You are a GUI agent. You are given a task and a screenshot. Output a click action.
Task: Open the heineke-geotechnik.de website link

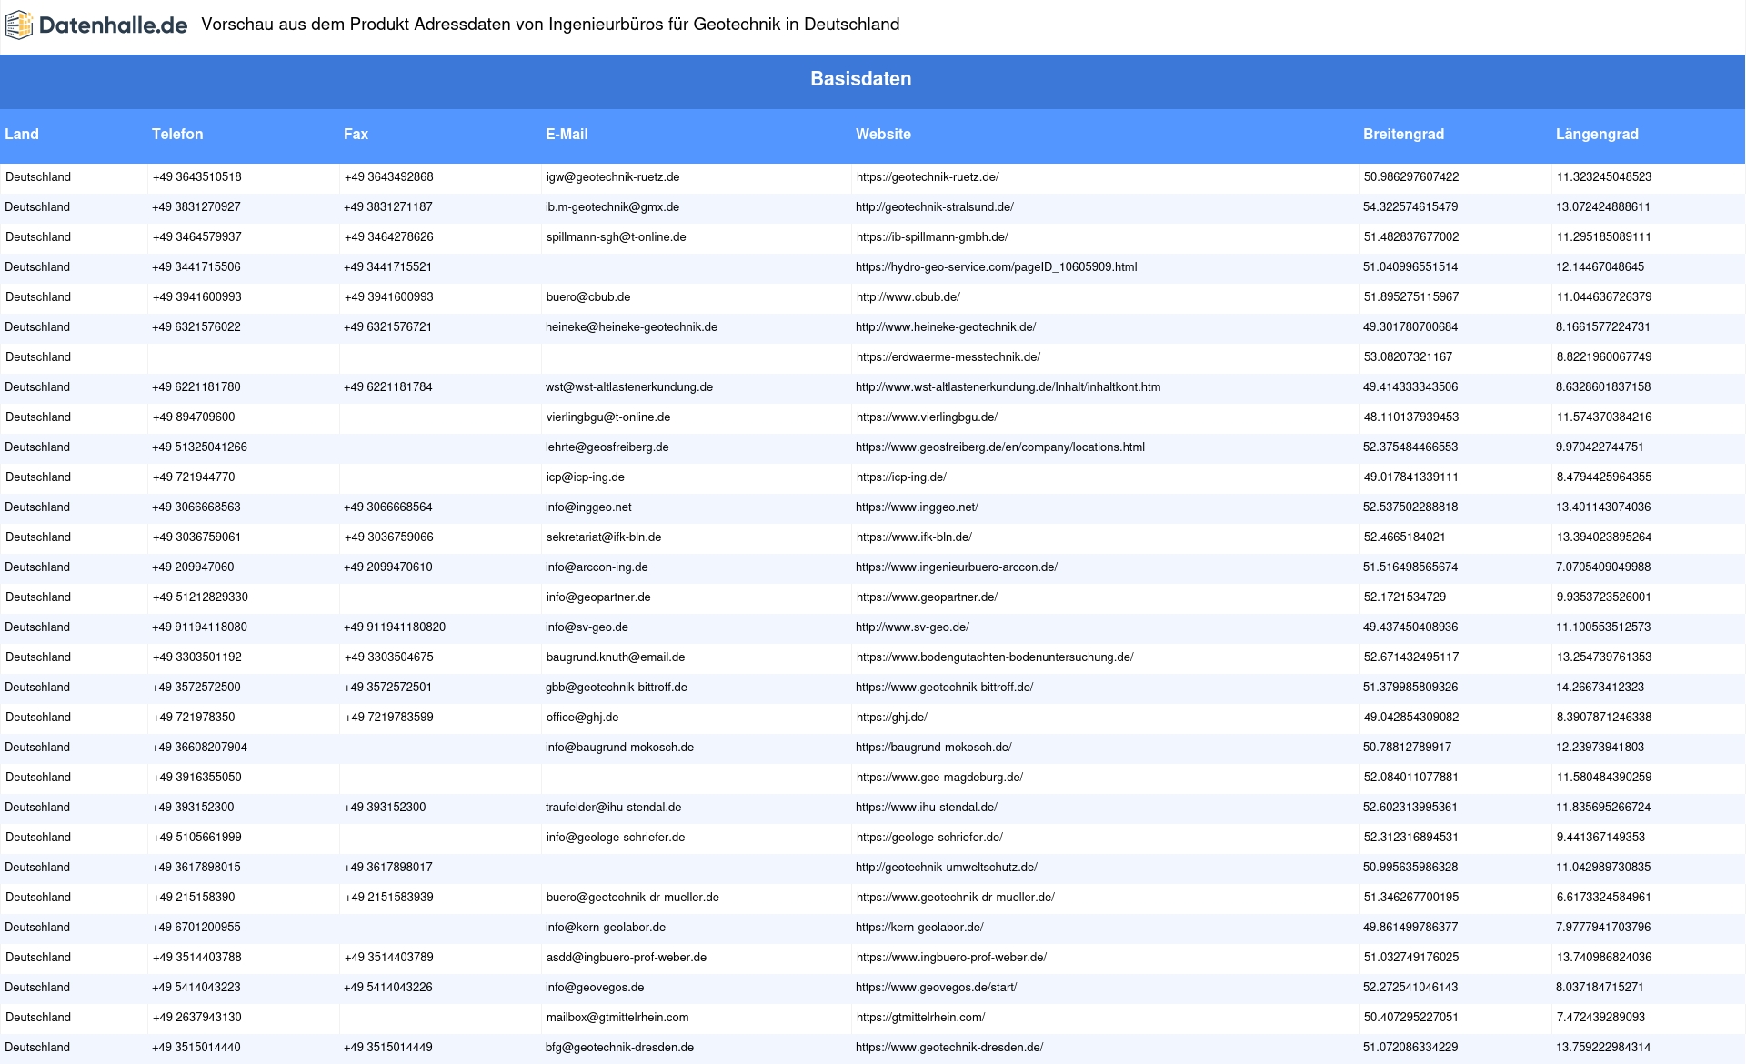(x=946, y=327)
